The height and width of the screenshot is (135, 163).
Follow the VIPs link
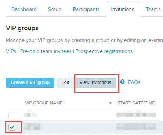click(x=11, y=51)
